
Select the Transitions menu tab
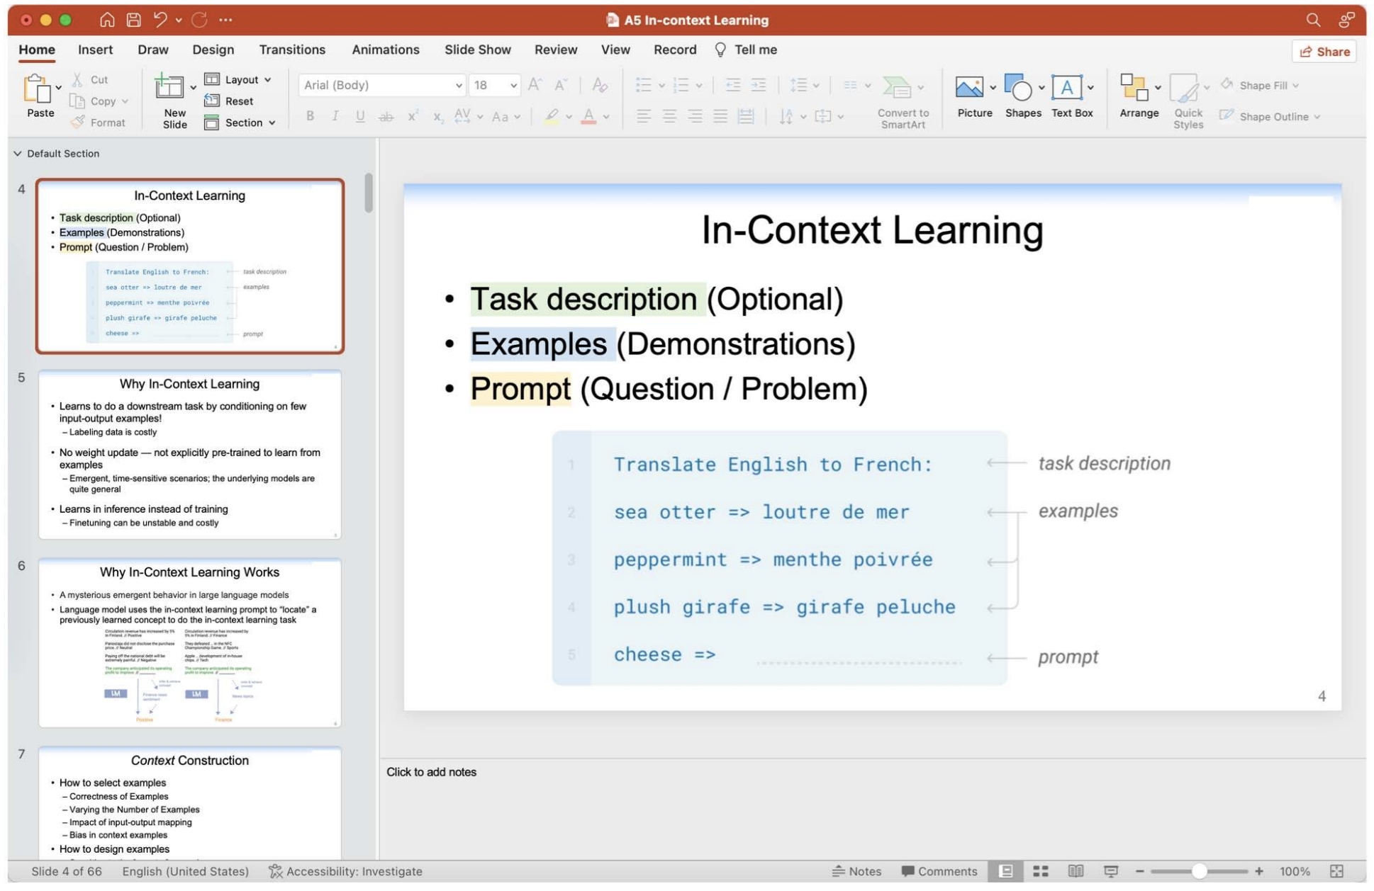[291, 48]
